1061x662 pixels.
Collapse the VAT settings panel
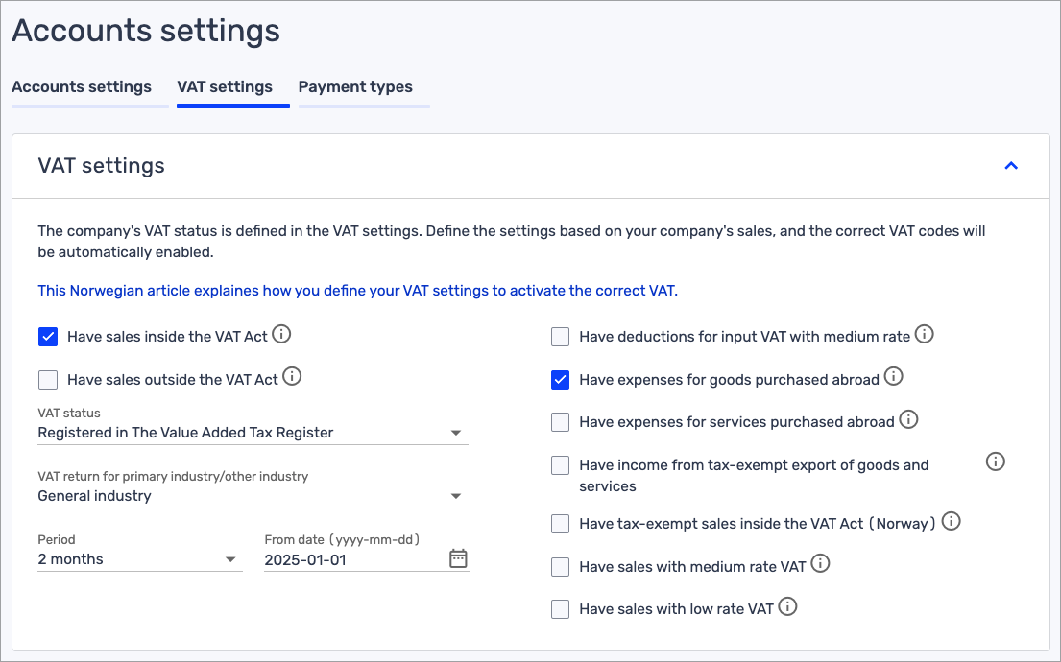click(1010, 166)
